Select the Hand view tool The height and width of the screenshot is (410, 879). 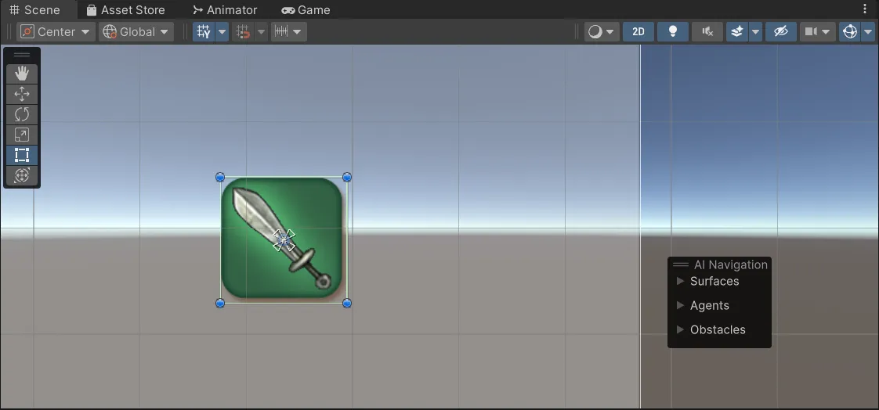[22, 74]
